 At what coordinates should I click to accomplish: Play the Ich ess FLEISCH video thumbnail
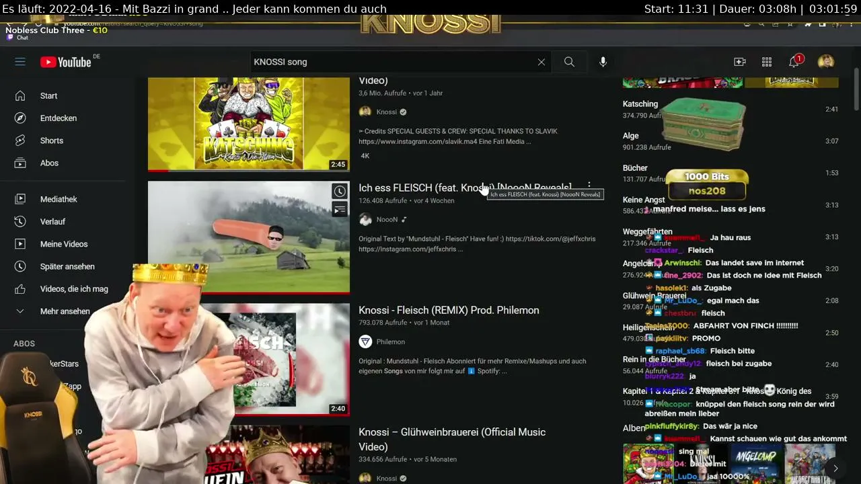[x=249, y=237]
